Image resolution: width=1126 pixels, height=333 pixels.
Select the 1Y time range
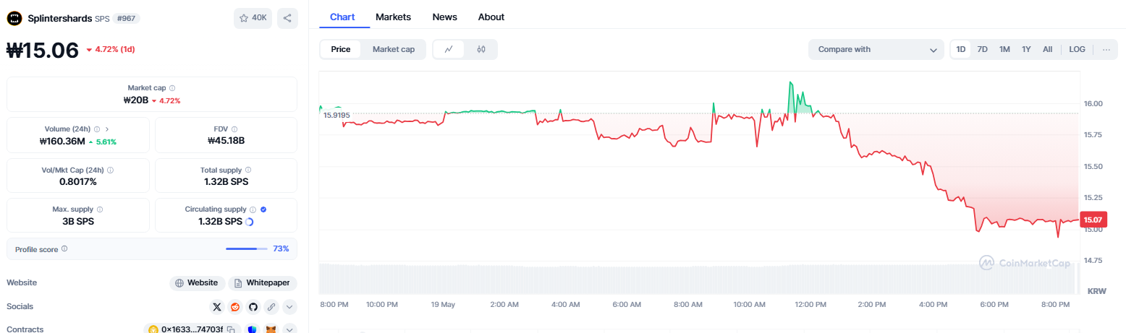[x=1026, y=49]
